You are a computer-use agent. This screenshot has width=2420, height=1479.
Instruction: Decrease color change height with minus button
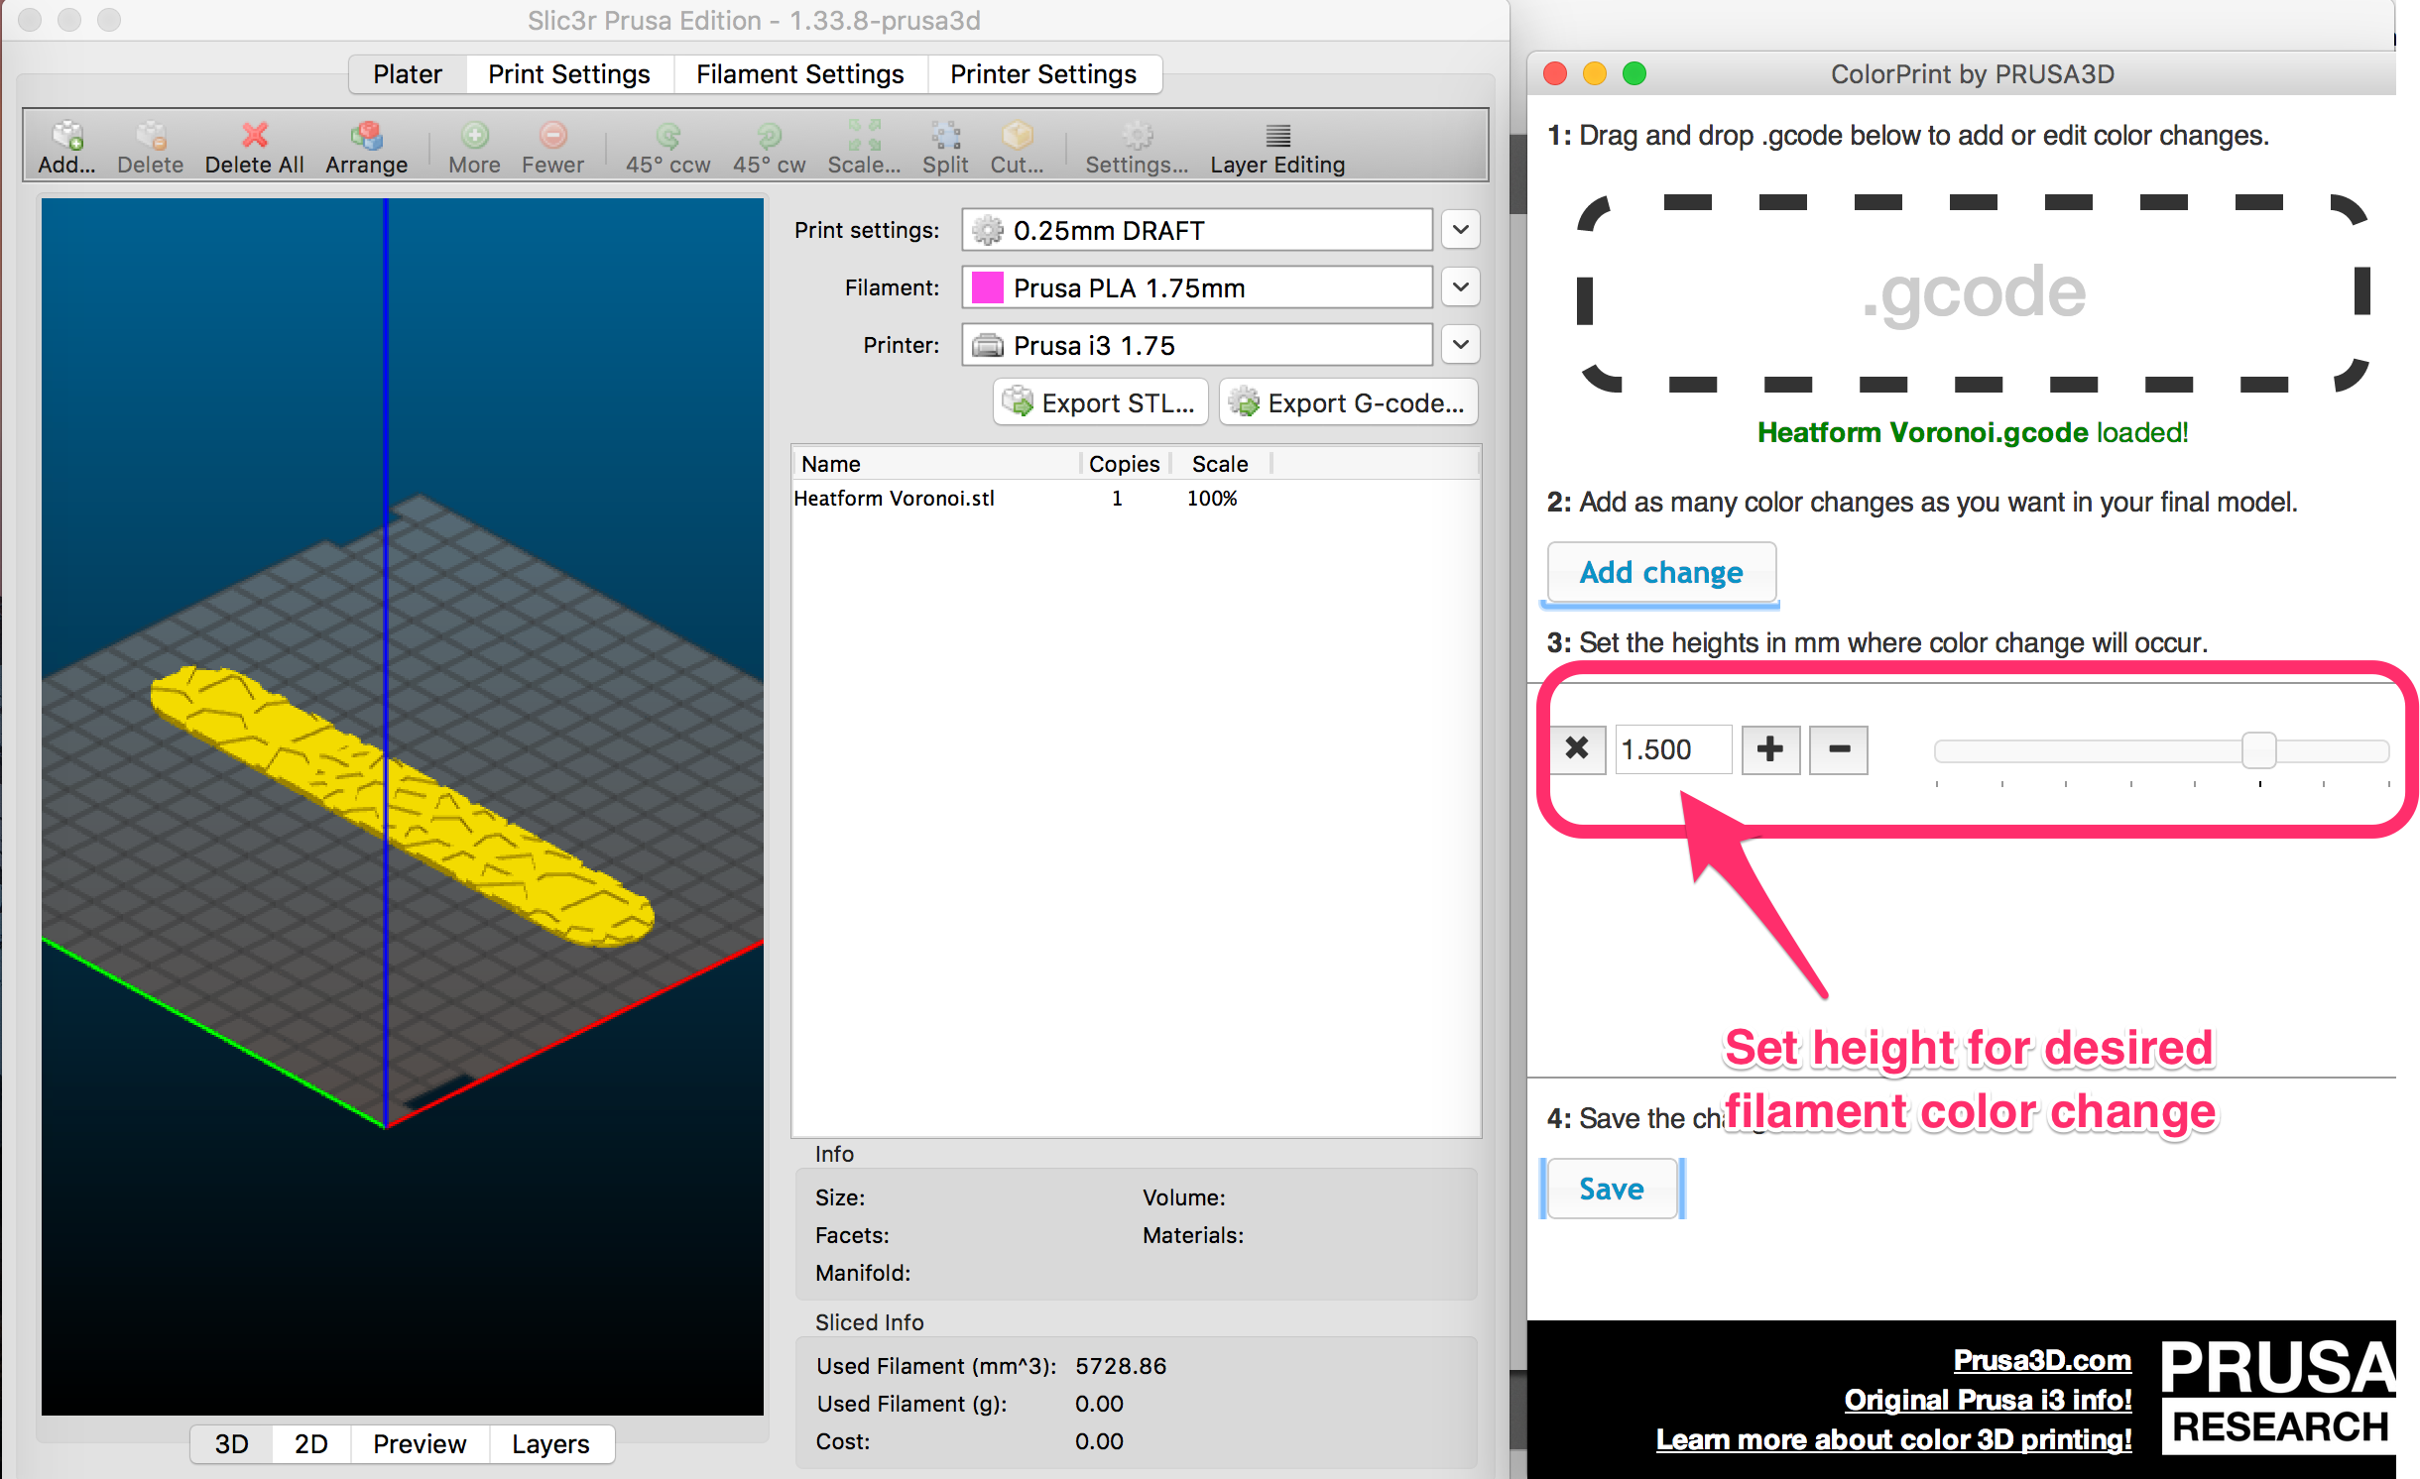click(1839, 749)
